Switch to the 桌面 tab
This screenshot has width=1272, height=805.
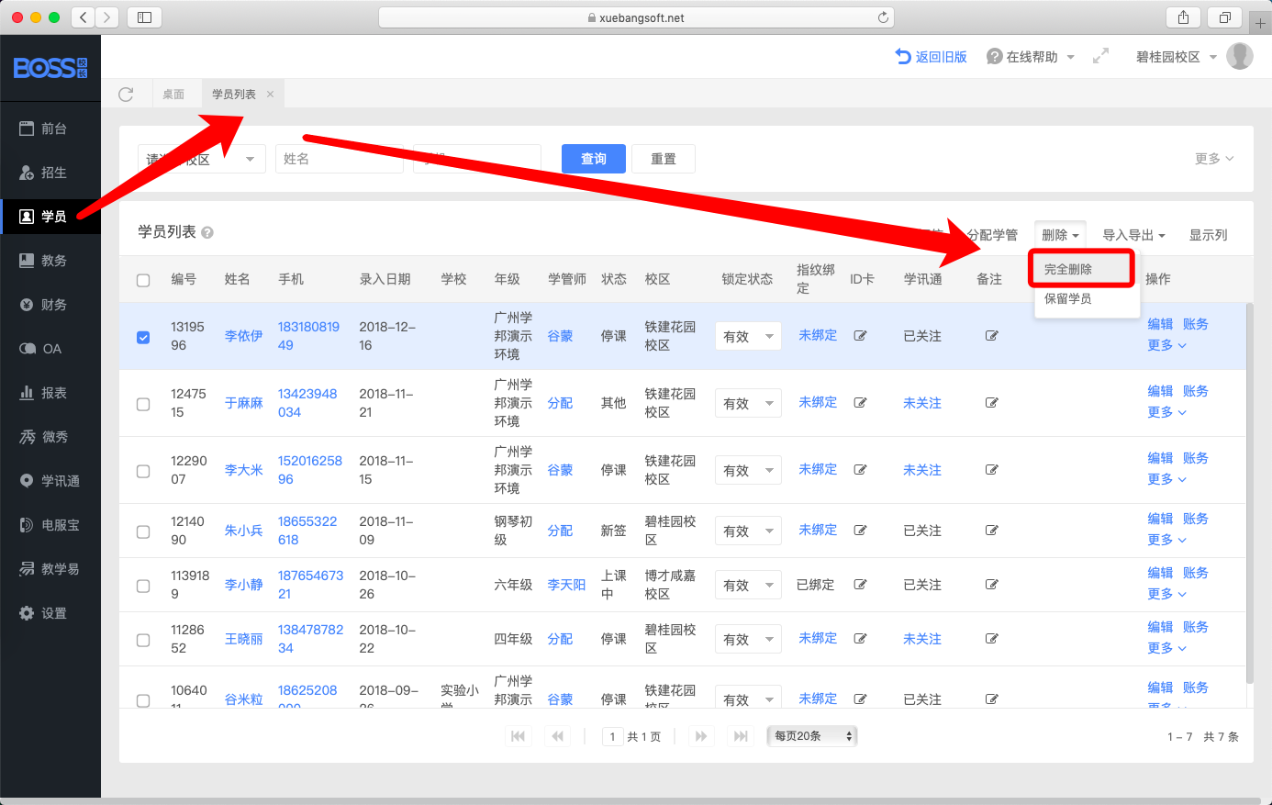pos(173,94)
